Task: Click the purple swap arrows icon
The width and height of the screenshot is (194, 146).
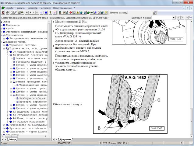Action: (55, 12)
